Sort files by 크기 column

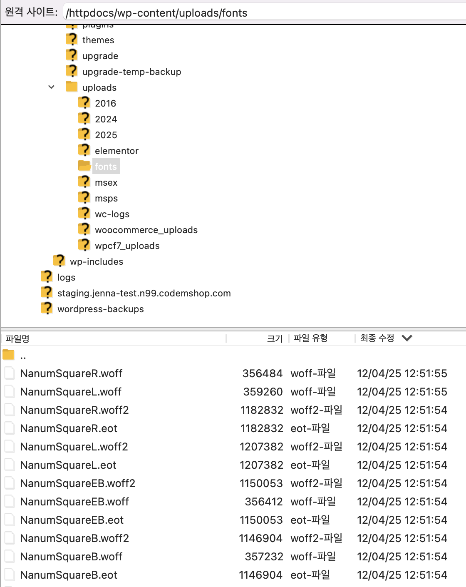coord(275,338)
